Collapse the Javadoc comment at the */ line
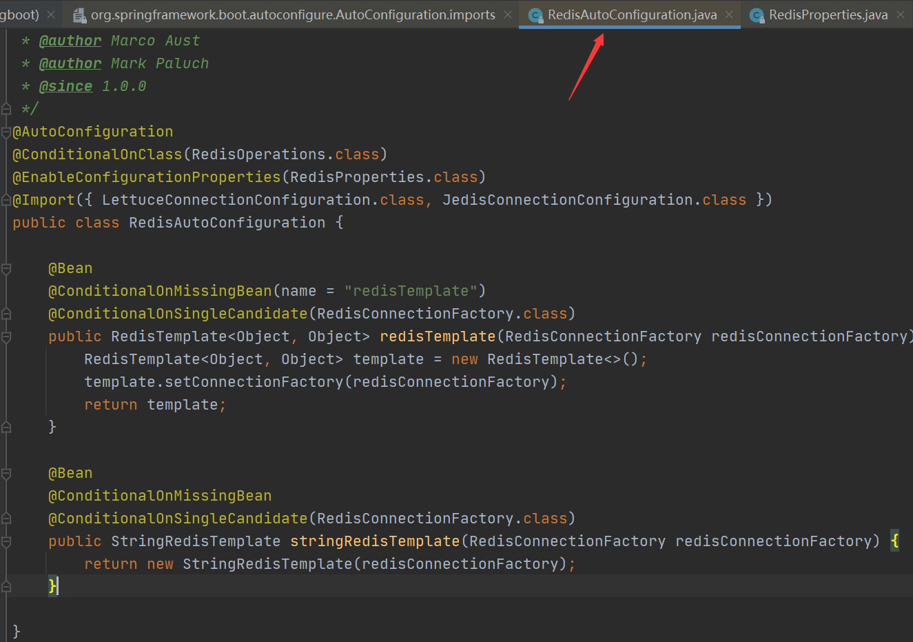This screenshot has width=913, height=642. (6, 109)
